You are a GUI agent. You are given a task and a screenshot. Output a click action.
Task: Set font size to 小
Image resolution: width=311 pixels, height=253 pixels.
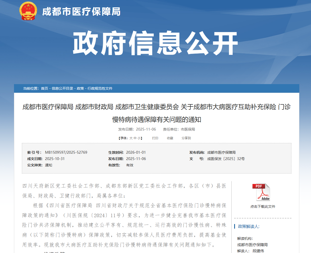click(x=139, y=138)
